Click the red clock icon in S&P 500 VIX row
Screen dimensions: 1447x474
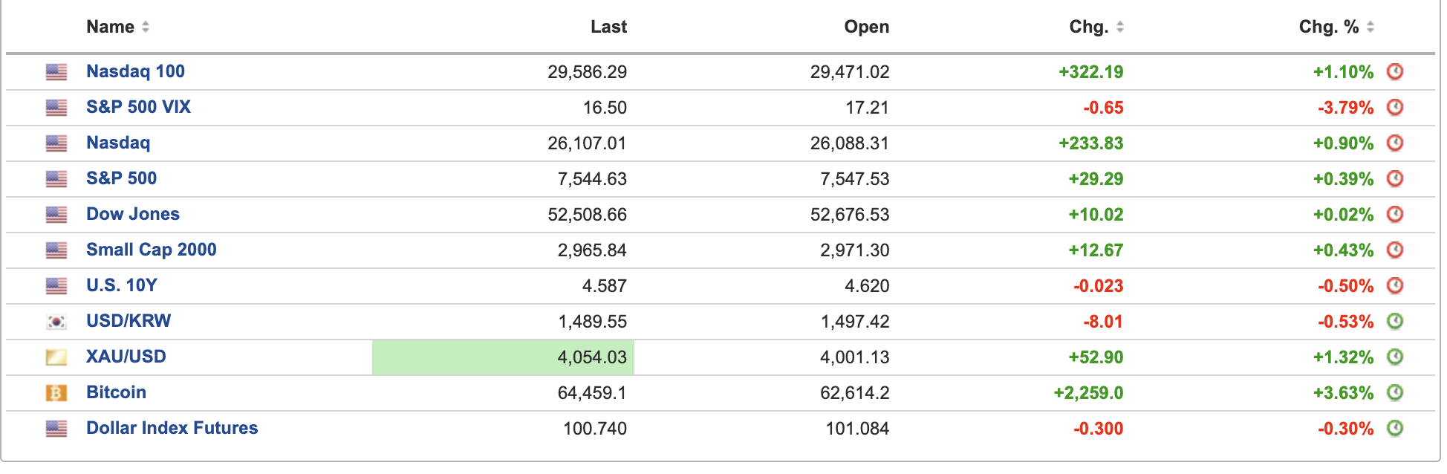[x=1395, y=107]
